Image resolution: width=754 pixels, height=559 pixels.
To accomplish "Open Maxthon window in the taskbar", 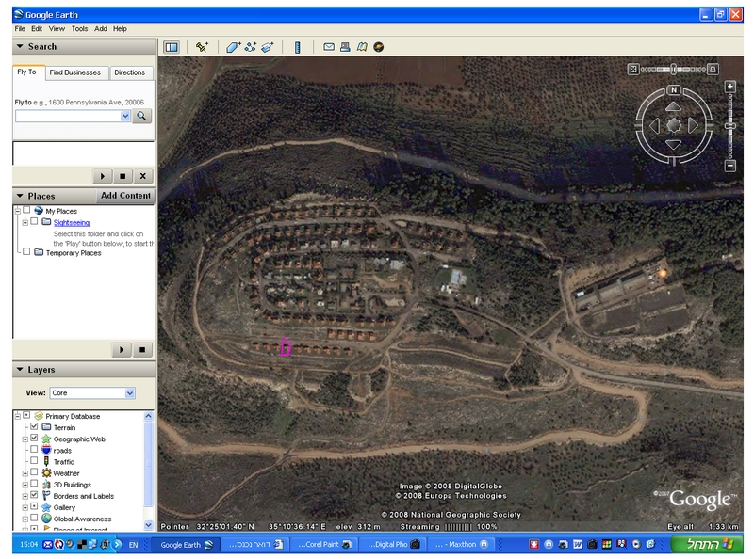I will point(461,544).
